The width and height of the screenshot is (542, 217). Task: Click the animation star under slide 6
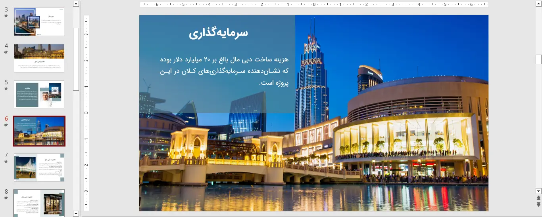click(6, 125)
